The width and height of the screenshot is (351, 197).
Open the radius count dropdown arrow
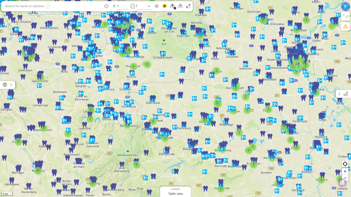coord(149,6)
